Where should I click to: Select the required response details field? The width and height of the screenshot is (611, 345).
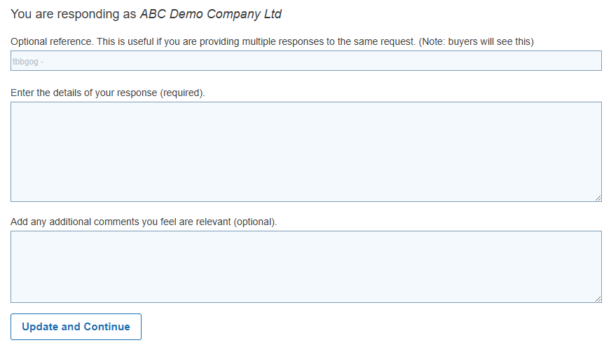[305, 151]
